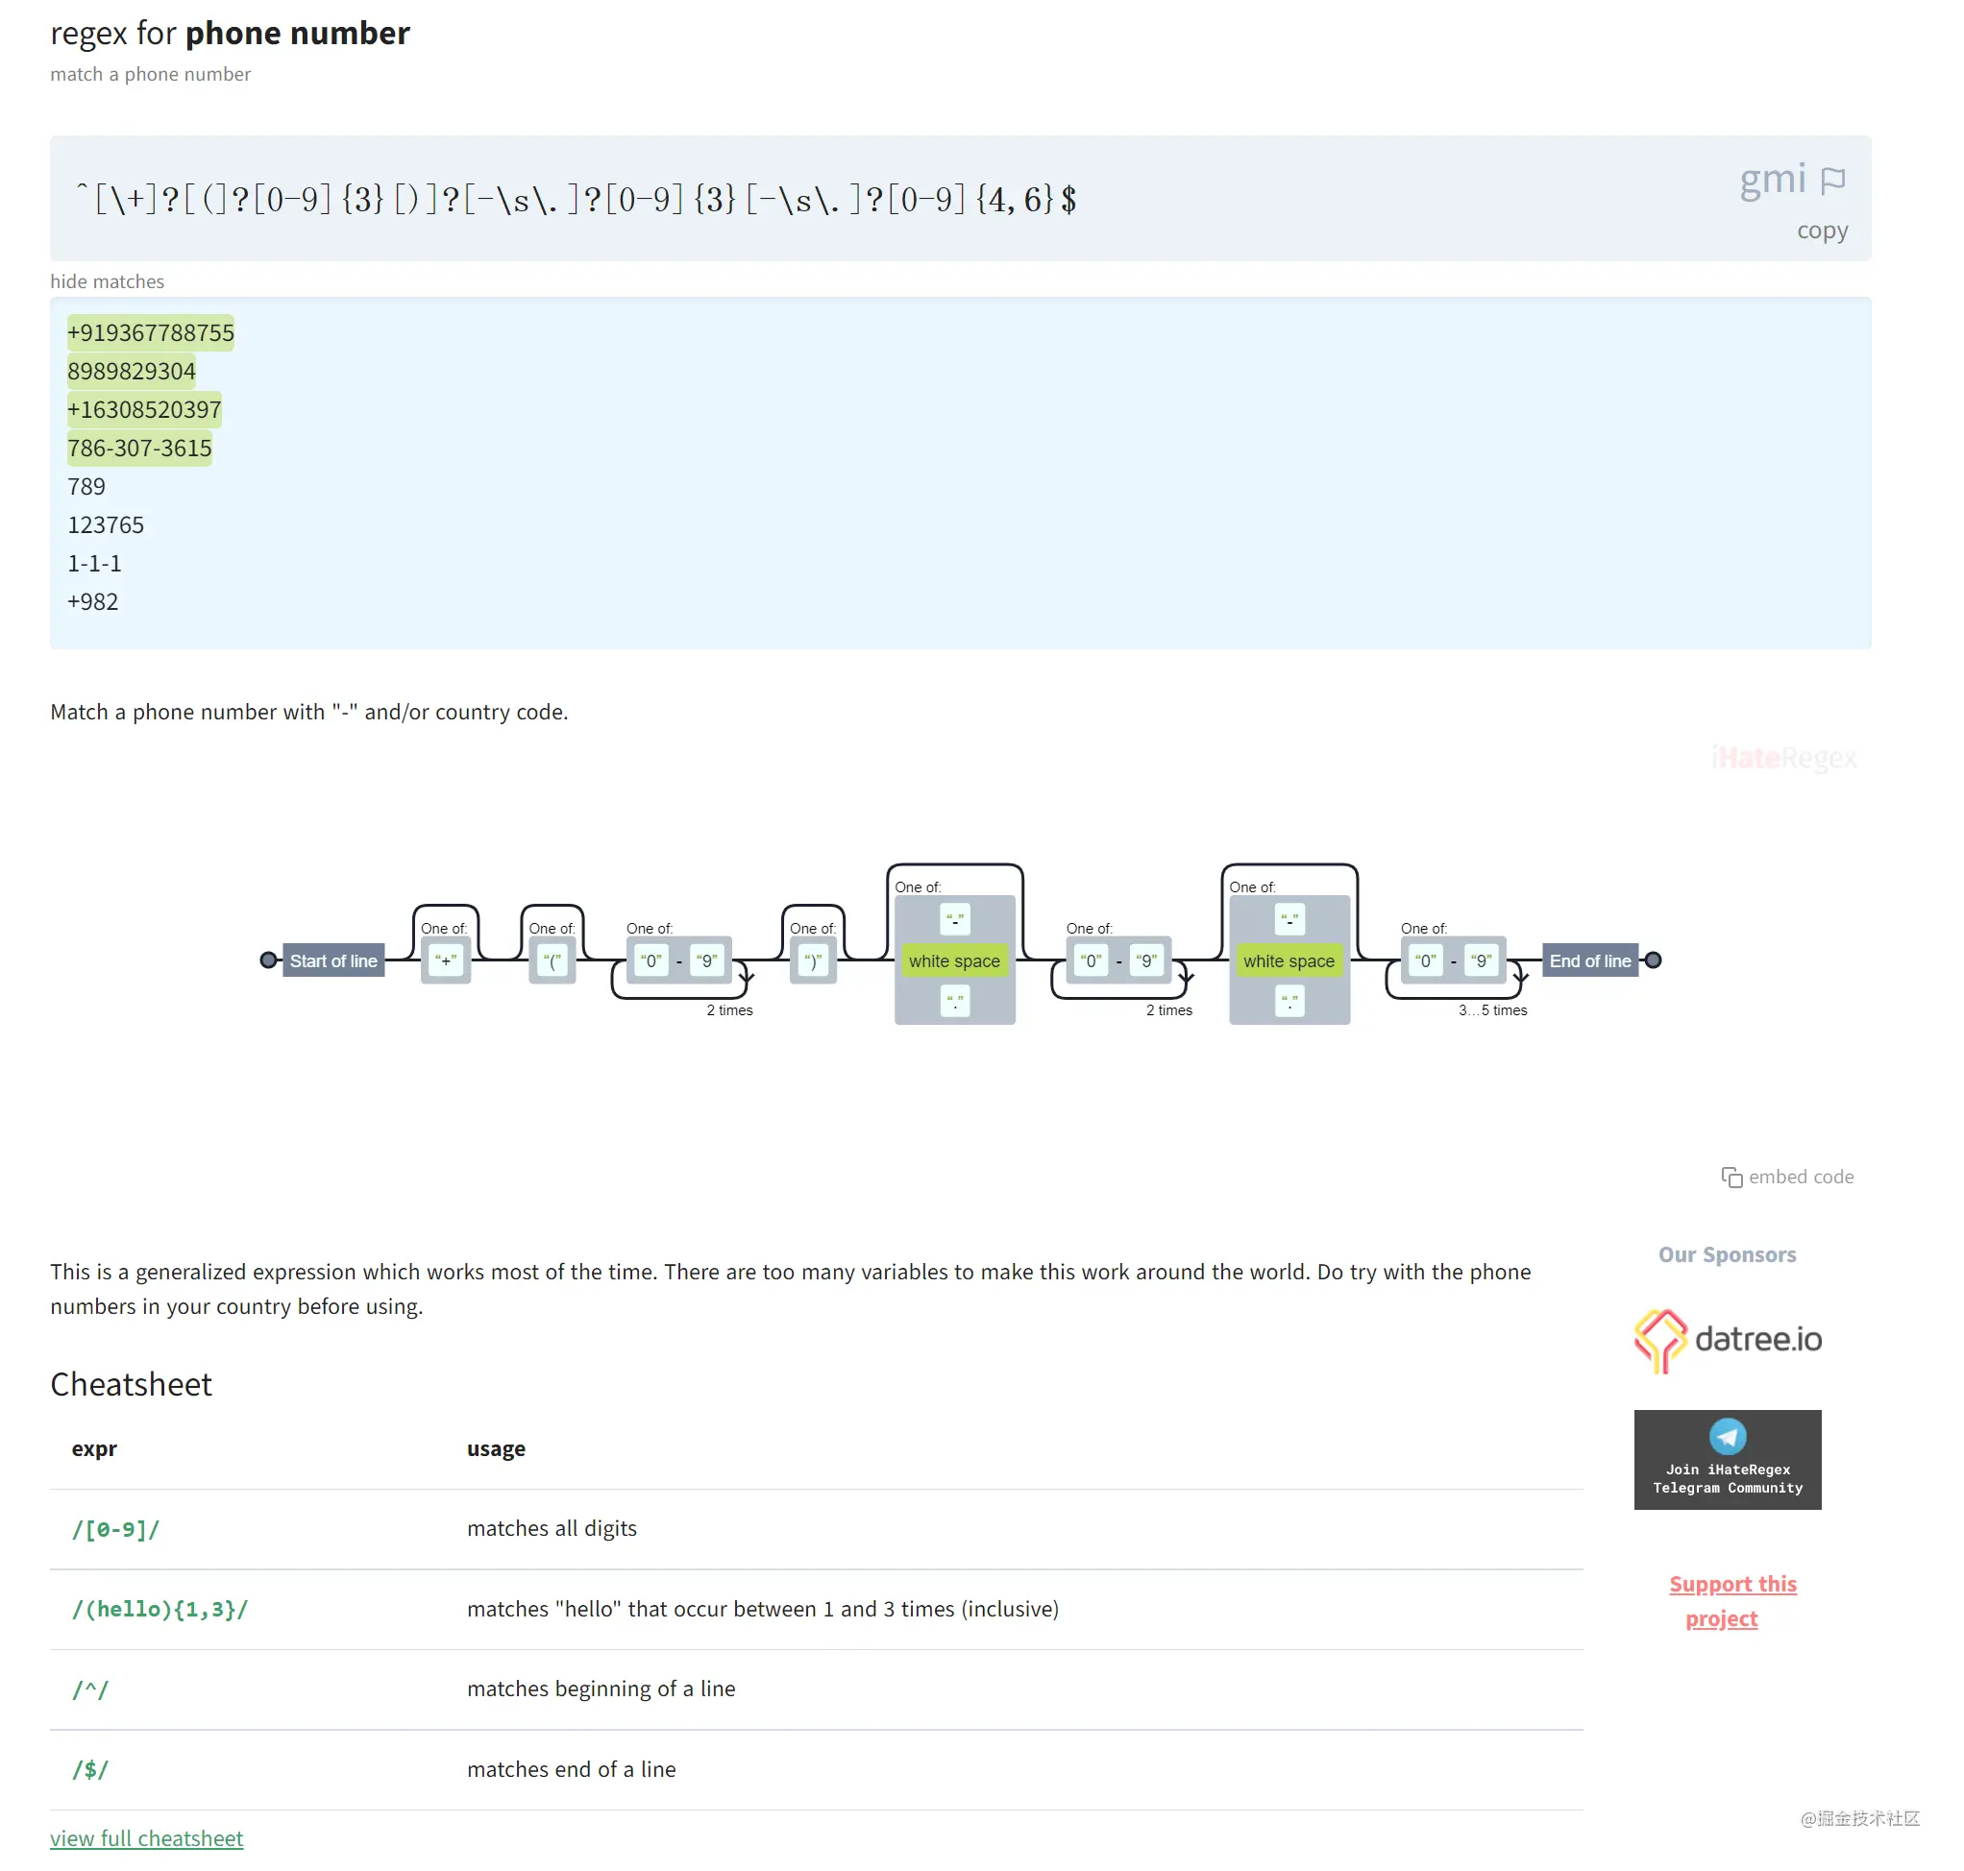Click the Start of line diagram node
1964x1871 pixels.
333,960
